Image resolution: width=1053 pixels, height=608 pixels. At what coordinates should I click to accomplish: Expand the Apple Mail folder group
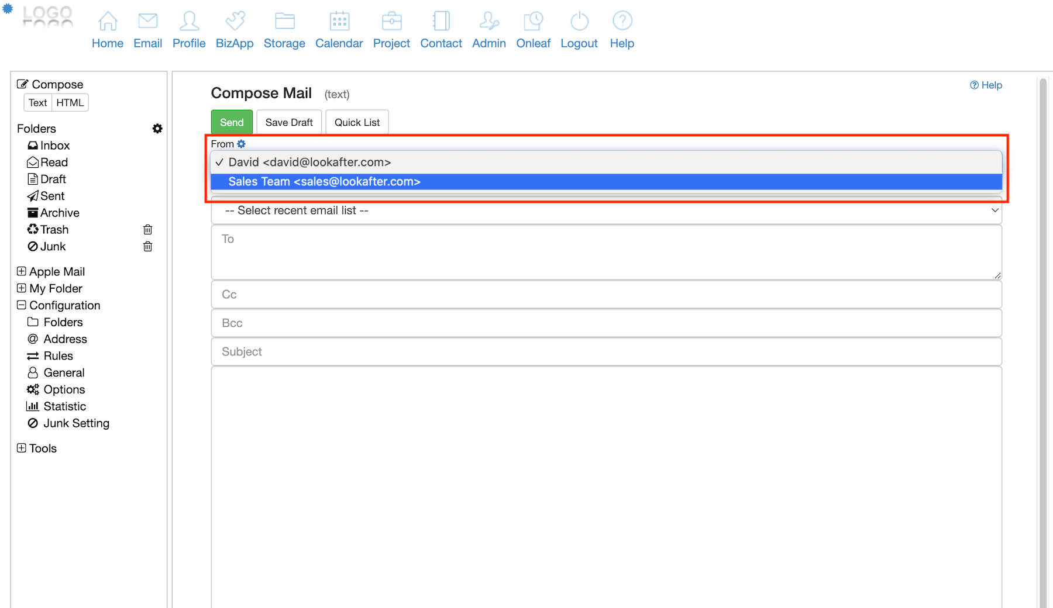22,271
